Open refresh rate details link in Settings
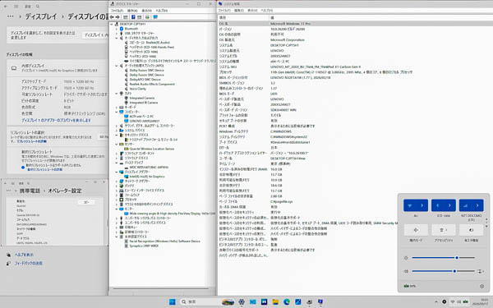The height and width of the screenshot is (308, 493). click(x=32, y=141)
